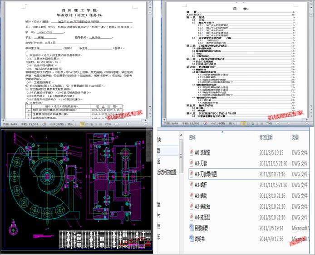Select Print Layout view in left Word window
The image size is (315, 255).
pyautogui.click(x=82, y=124)
